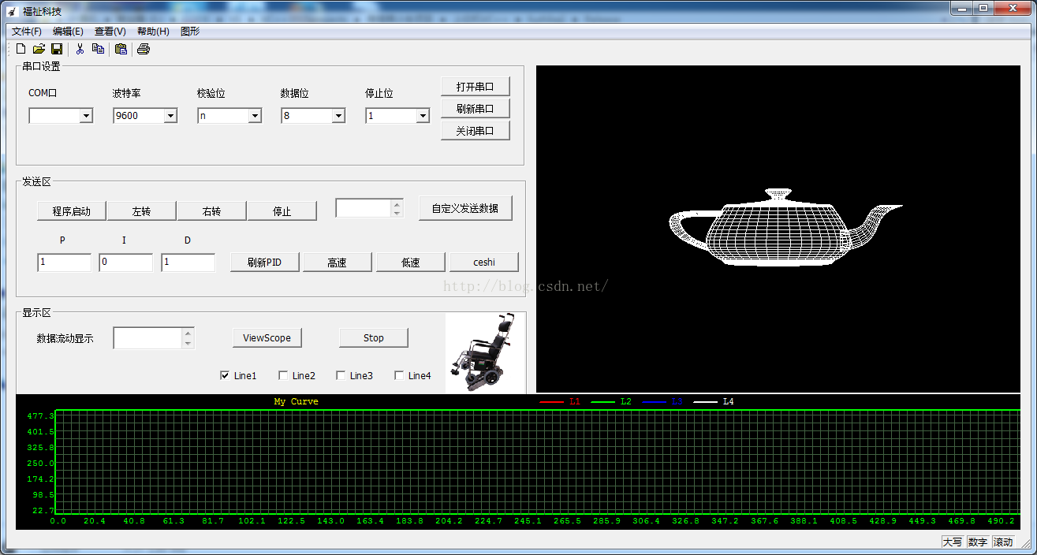Open the 文件(F) menu
The width and height of the screenshot is (1037, 555).
(x=27, y=32)
